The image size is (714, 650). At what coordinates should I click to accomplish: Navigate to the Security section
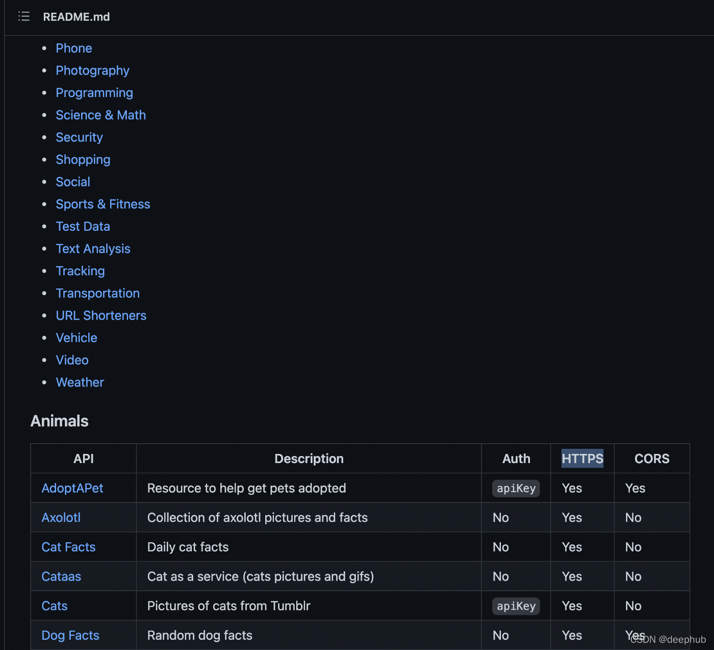79,137
